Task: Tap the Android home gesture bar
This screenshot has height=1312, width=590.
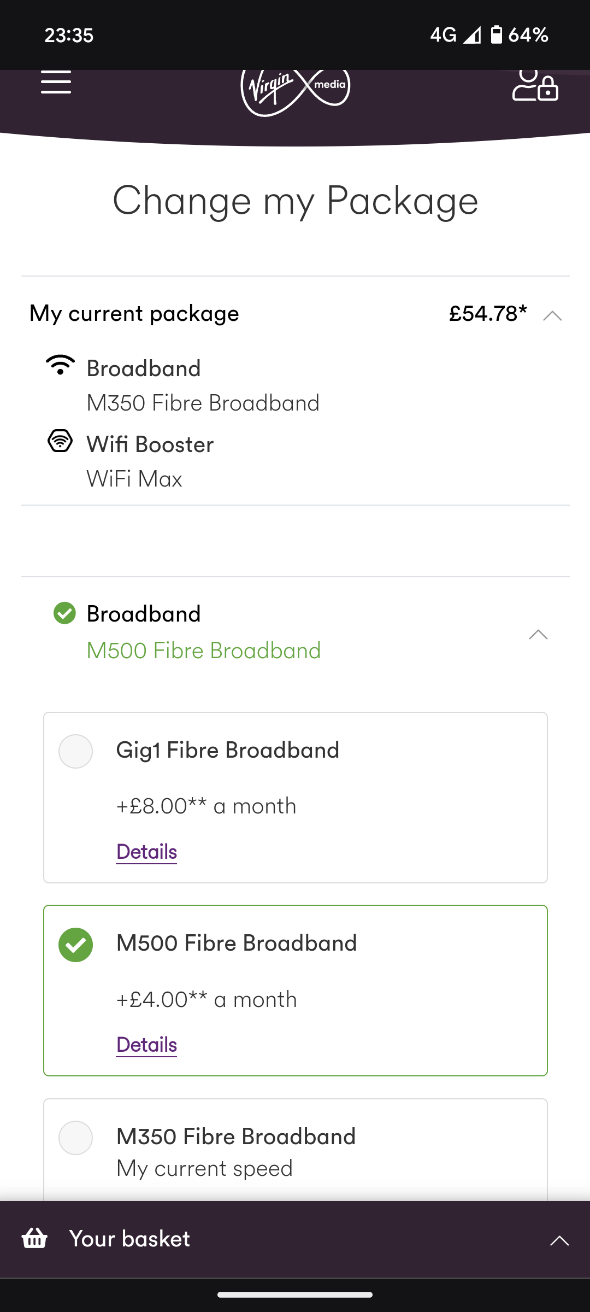Action: click(295, 1295)
